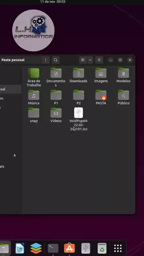Click the date and time clock

53,2
